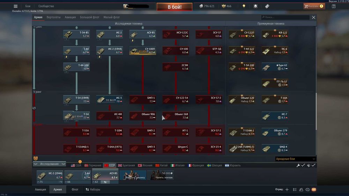This screenshot has width=349, height=196.
Task: Select the ИС-3 heavy tank card
Action: click(x=110, y=100)
